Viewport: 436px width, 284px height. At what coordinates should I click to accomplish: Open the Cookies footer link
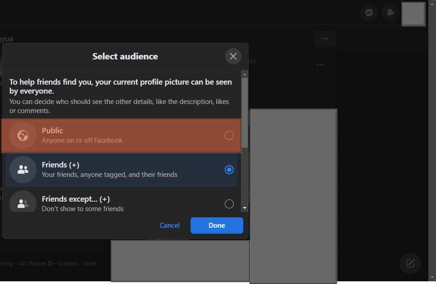click(x=68, y=263)
